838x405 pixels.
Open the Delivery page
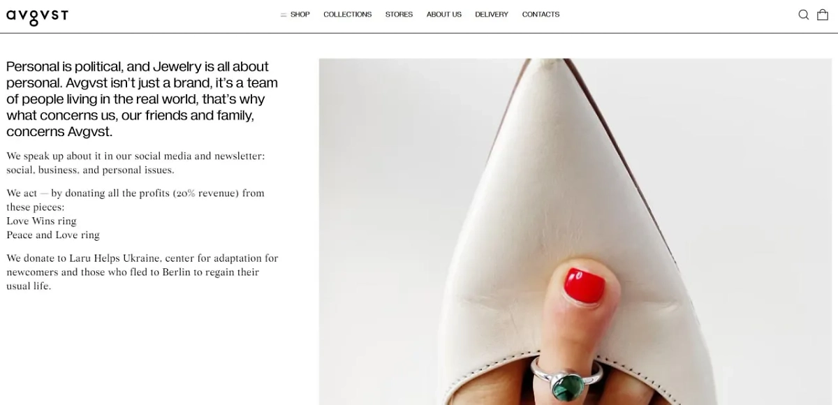click(492, 15)
